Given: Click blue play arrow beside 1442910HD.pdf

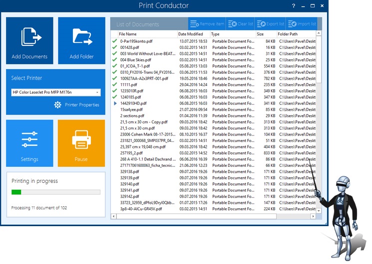Looking at the screenshot, I should click(x=115, y=103).
